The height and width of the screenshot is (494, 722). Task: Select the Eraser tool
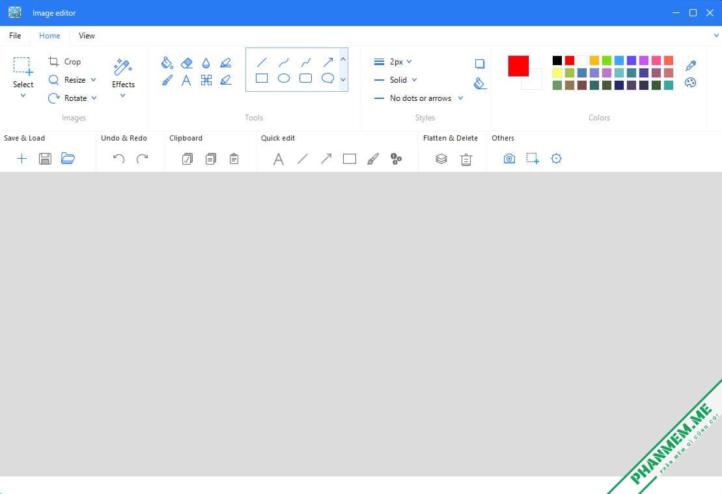tap(186, 62)
